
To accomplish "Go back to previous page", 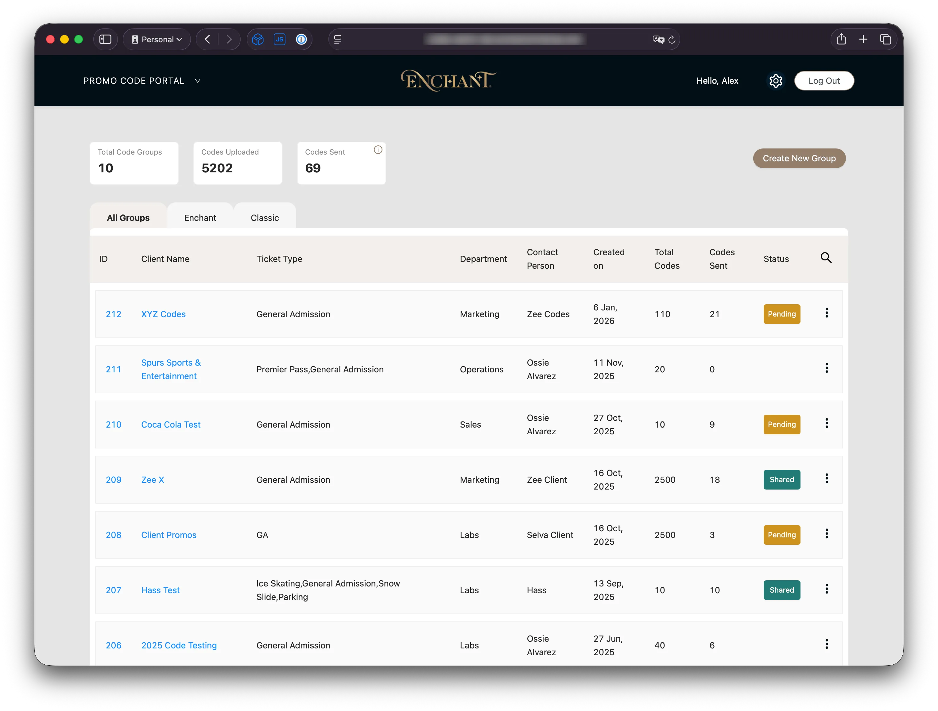I will 207,39.
